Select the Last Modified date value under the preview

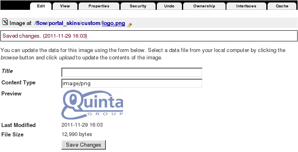[x=82, y=125]
